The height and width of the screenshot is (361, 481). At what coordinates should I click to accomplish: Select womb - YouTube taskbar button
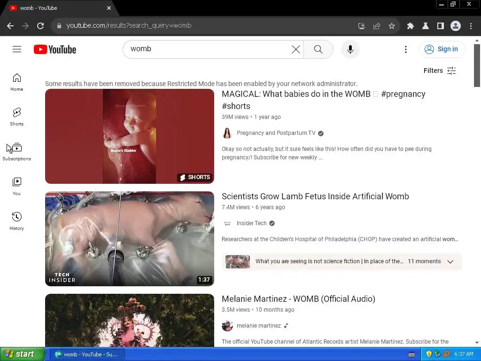click(86, 354)
